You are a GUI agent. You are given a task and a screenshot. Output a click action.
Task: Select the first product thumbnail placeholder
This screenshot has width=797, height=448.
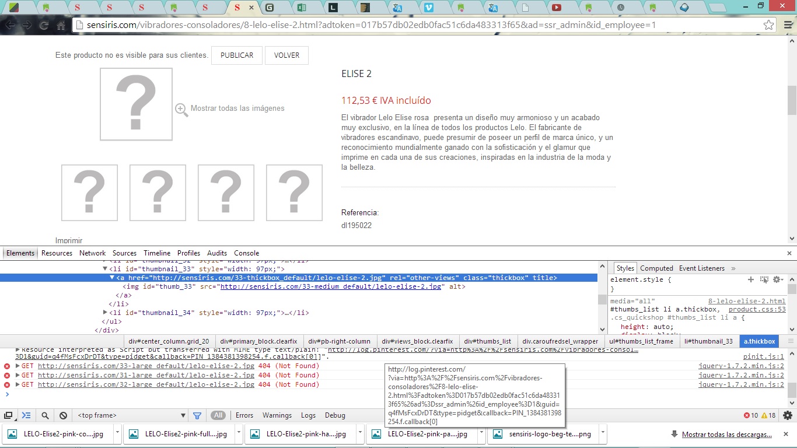click(89, 192)
